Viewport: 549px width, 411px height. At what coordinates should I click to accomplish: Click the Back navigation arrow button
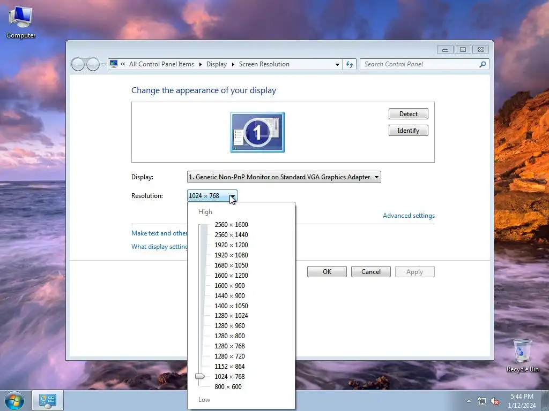(x=78, y=64)
